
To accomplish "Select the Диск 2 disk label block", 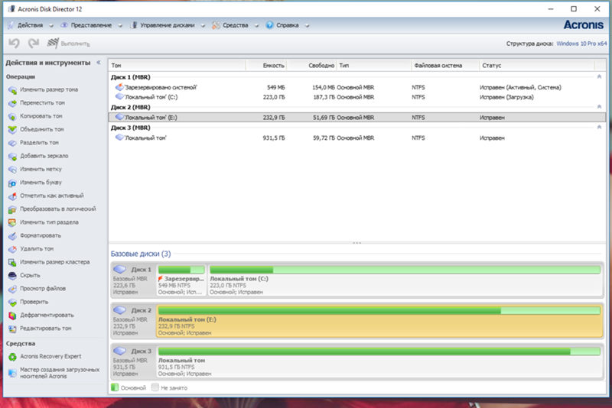I will click(x=132, y=321).
